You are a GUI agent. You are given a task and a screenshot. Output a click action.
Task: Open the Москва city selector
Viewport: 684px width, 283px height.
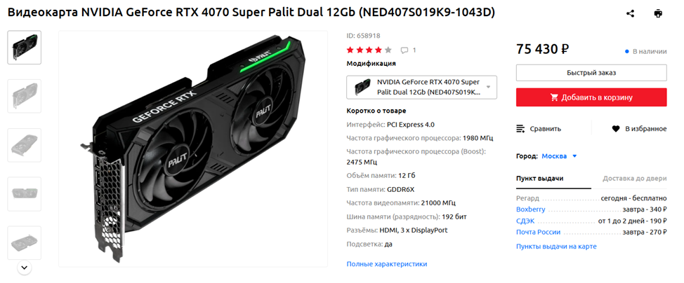coord(559,156)
